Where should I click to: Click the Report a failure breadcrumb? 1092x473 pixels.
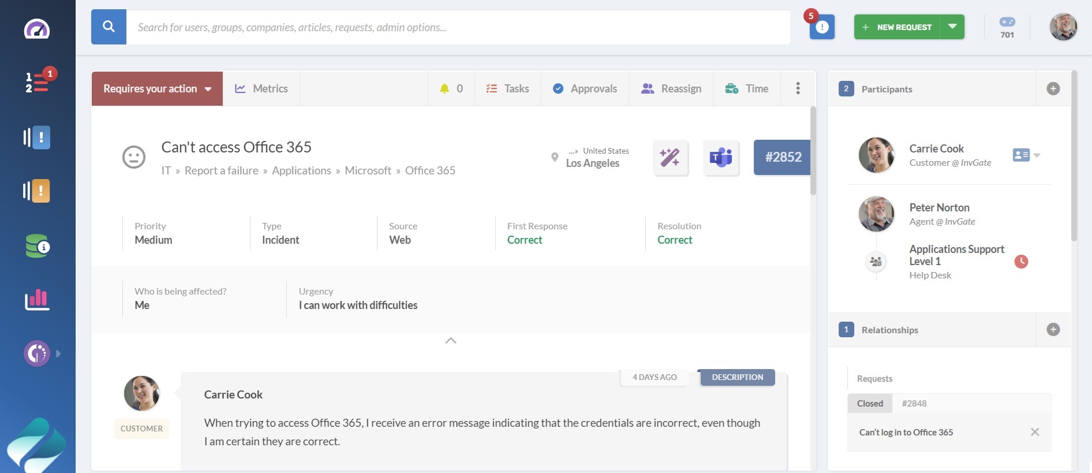[x=222, y=170]
